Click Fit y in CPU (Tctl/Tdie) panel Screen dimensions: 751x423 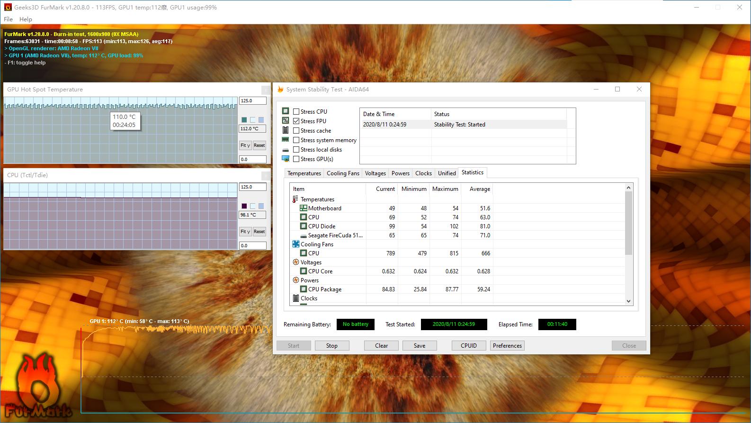pyautogui.click(x=245, y=232)
